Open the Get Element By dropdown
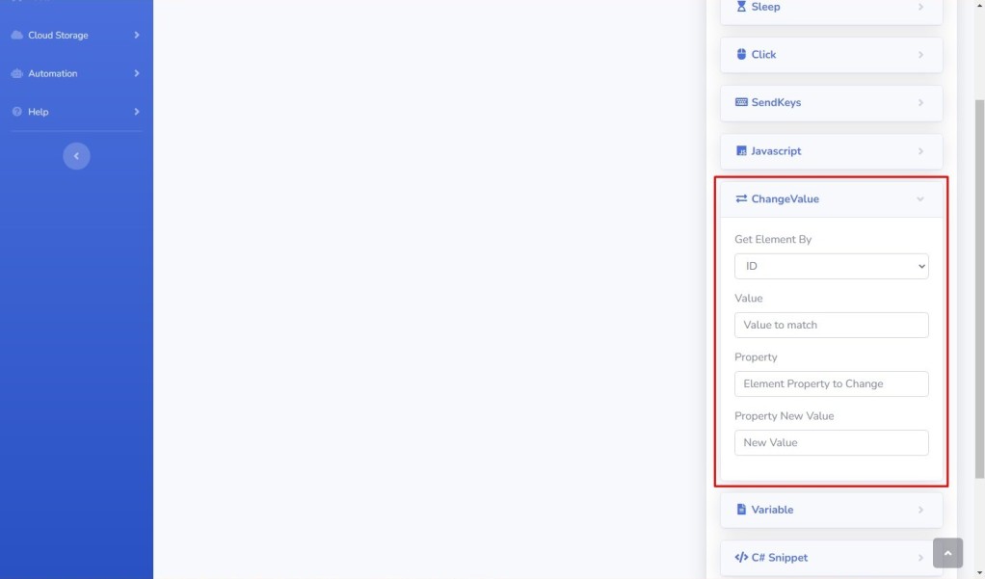 coord(831,266)
